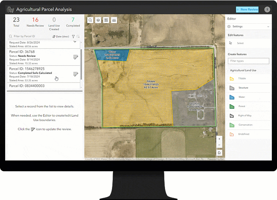
Task: Choose Undefined land use template
Action: click(248, 134)
